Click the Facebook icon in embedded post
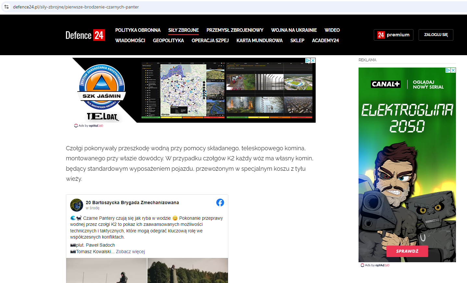The height and width of the screenshot is (283, 467). [220, 203]
